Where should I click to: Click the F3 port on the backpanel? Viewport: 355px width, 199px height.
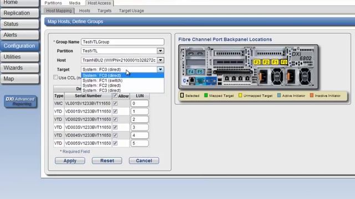(x=257, y=62)
